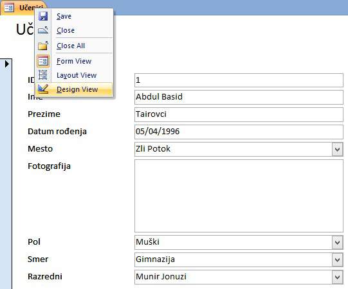Click the Save floppy disk icon
348x289 pixels.
point(43,16)
